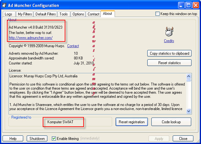
Task: Open Code lookup
Action: coord(171,122)
